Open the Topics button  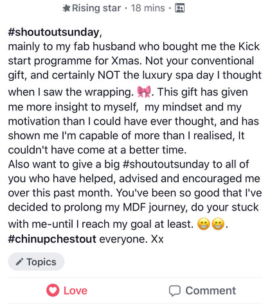pyautogui.click(x=36, y=262)
